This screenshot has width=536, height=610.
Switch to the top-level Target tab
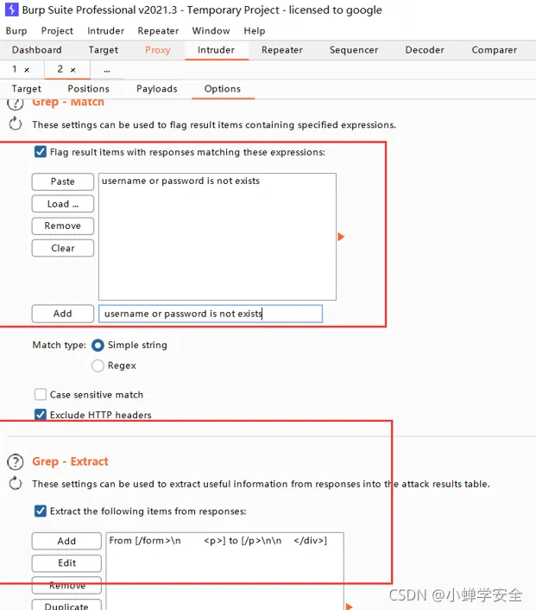click(x=104, y=50)
